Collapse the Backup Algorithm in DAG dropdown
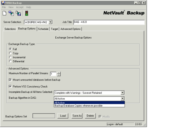 pos(122,98)
